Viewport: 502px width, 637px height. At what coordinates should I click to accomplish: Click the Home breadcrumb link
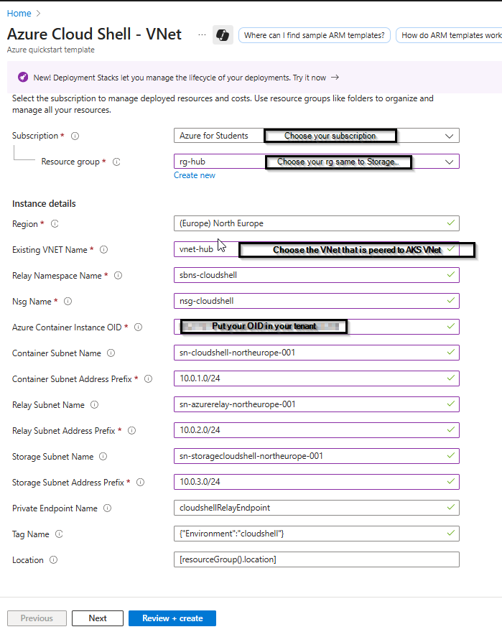click(19, 14)
